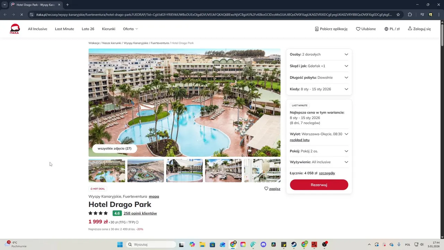Screen dimensions: 444x250
Task: Click the Windows taskbar search box
Action: (x=151, y=244)
